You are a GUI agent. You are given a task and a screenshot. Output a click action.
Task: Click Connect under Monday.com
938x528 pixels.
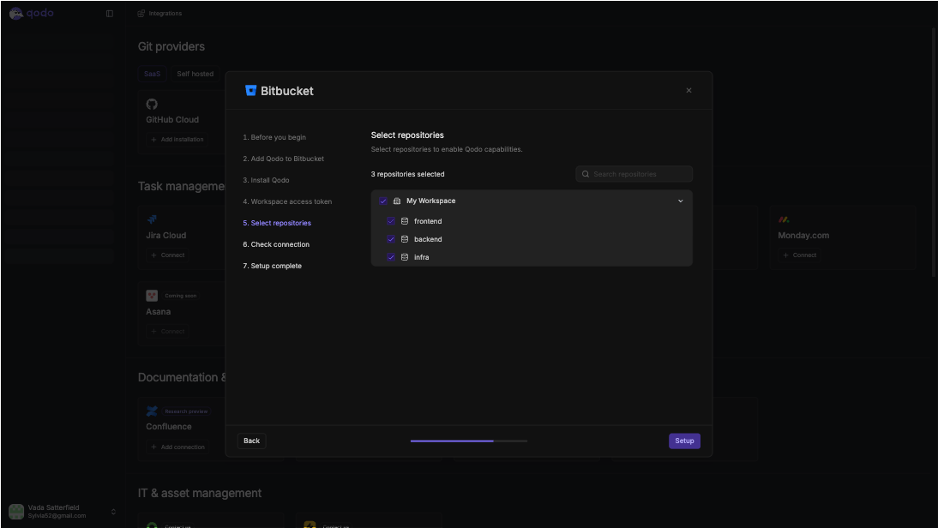[x=799, y=255]
